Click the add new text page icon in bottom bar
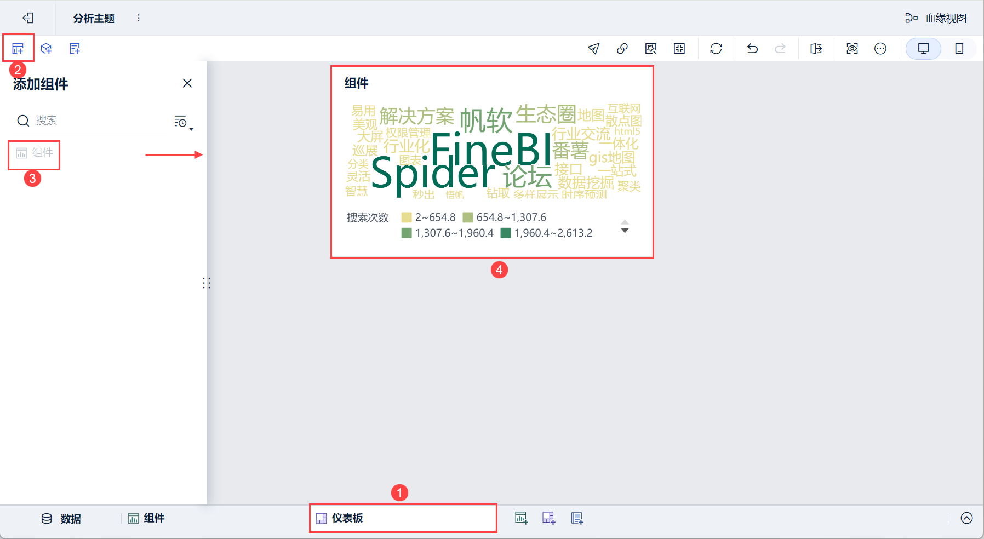The image size is (984, 539). click(x=577, y=518)
